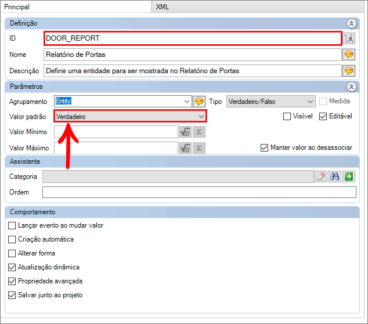Uncheck Salvar junto ao projeto

coord(12,295)
